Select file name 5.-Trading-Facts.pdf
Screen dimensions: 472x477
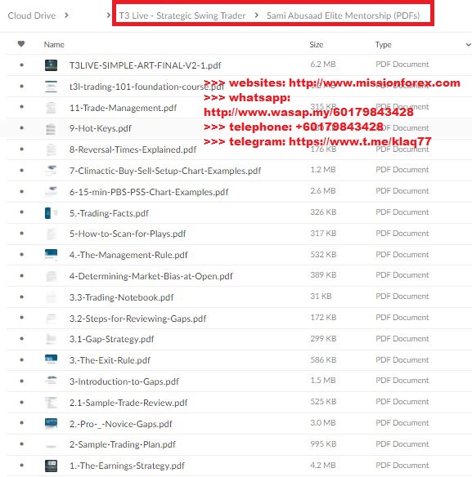109,213
